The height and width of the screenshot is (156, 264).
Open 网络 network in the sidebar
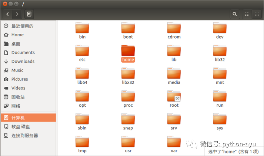[x=28, y=106]
